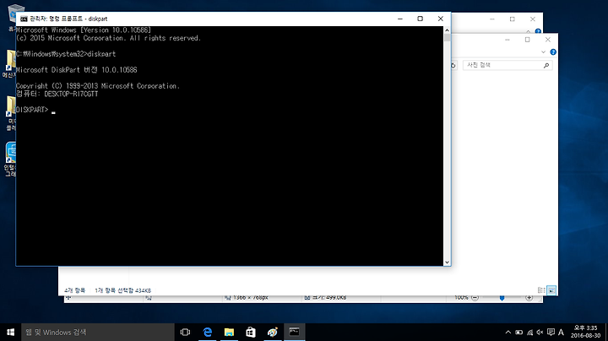Collapse the Paint window ribbon chevron
608x341 pixels.
point(528,31)
